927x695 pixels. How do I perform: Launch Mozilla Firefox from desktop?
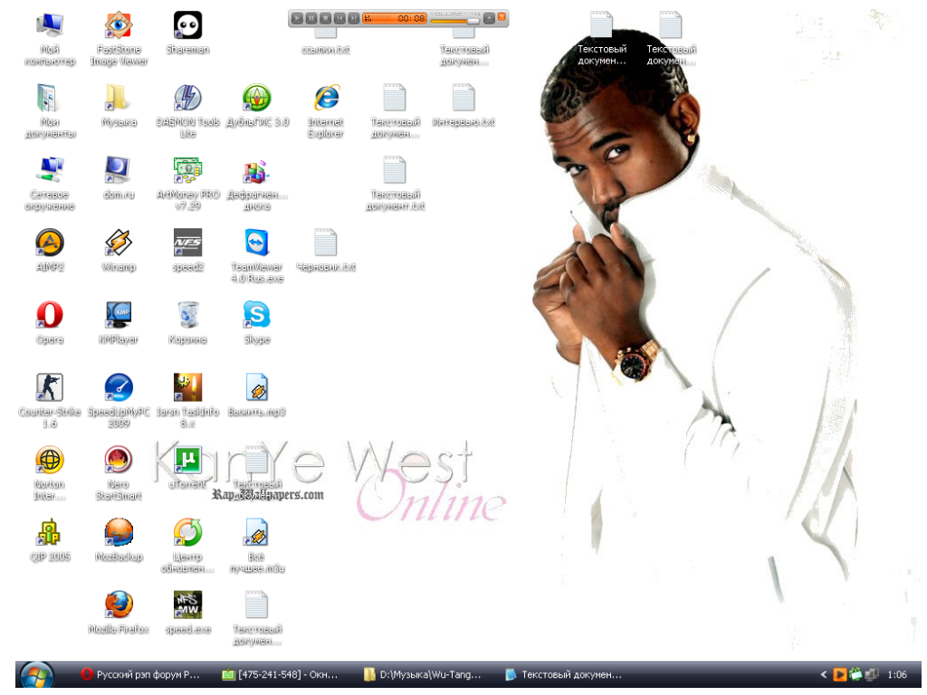click(x=119, y=613)
